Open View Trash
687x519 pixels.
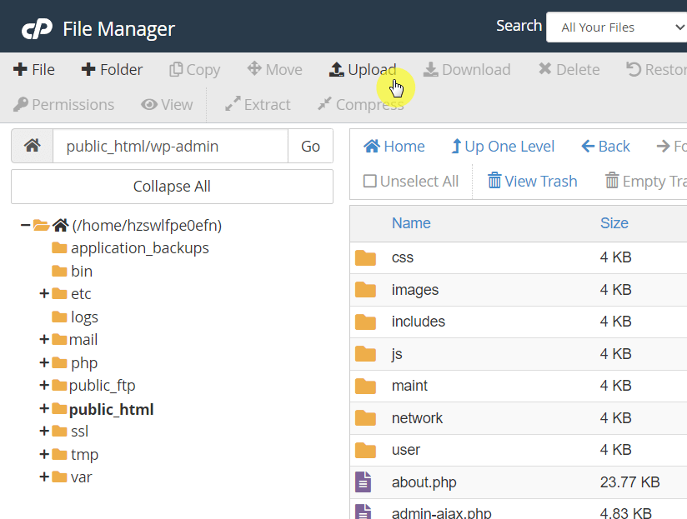coord(532,181)
